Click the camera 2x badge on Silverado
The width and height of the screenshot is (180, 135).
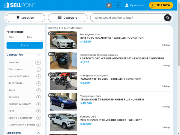(52, 115)
